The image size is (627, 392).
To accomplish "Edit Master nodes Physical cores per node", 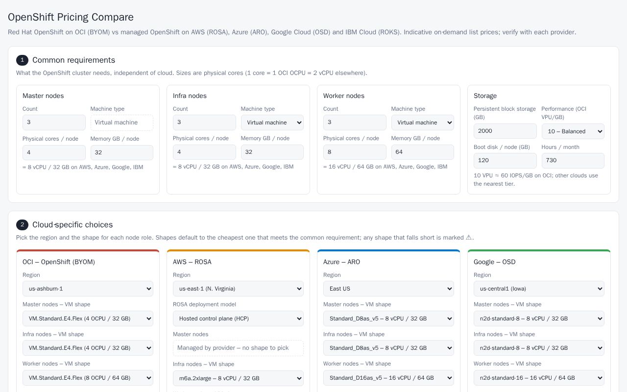I will (54, 152).
